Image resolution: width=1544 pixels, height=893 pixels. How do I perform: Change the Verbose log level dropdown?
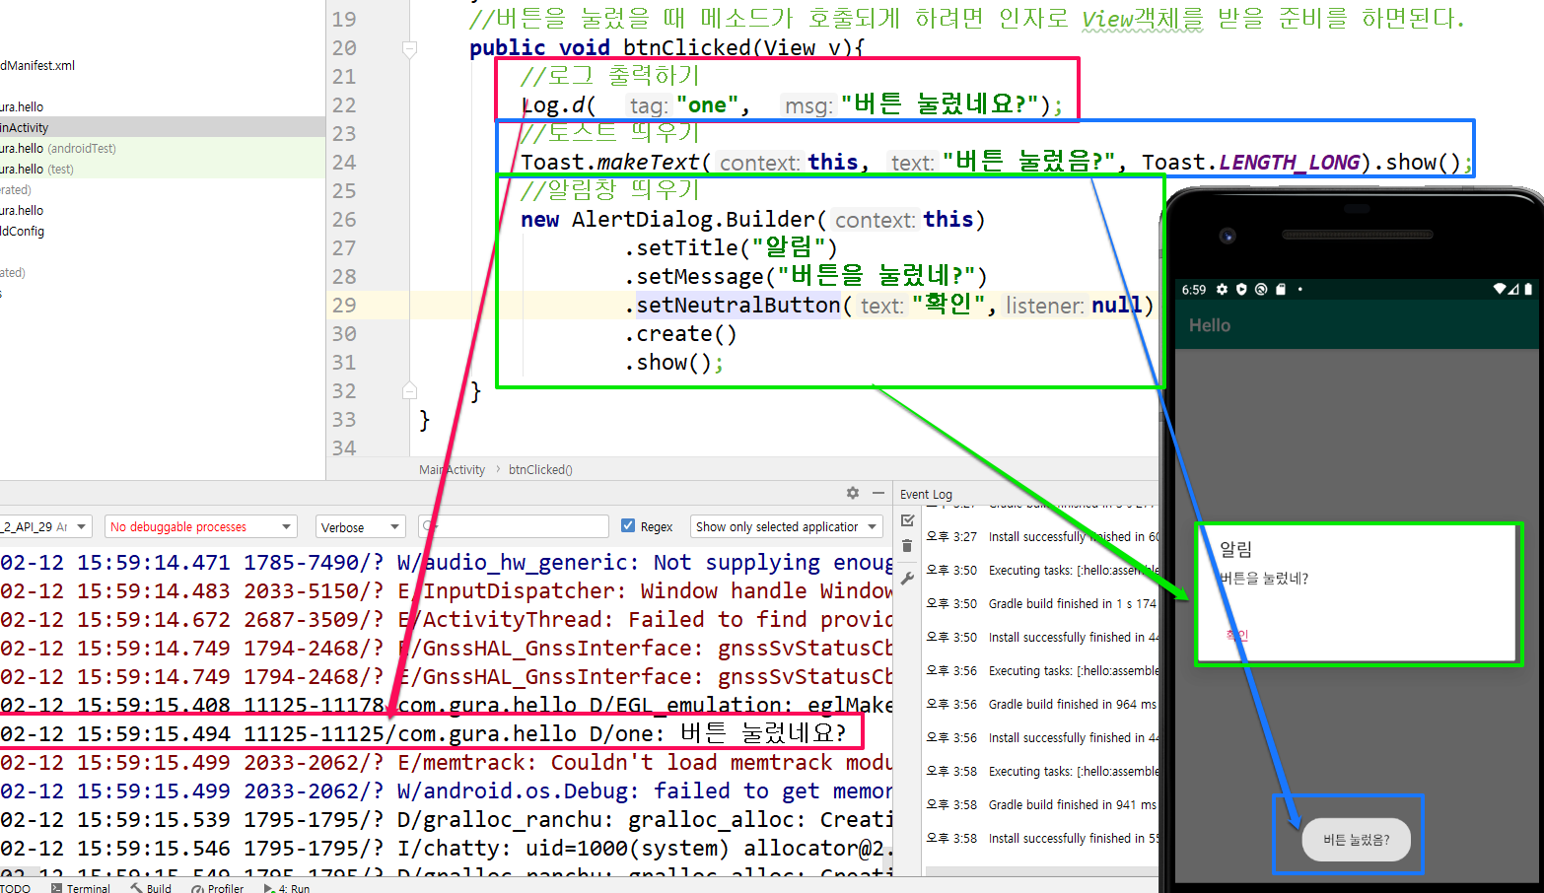click(360, 527)
